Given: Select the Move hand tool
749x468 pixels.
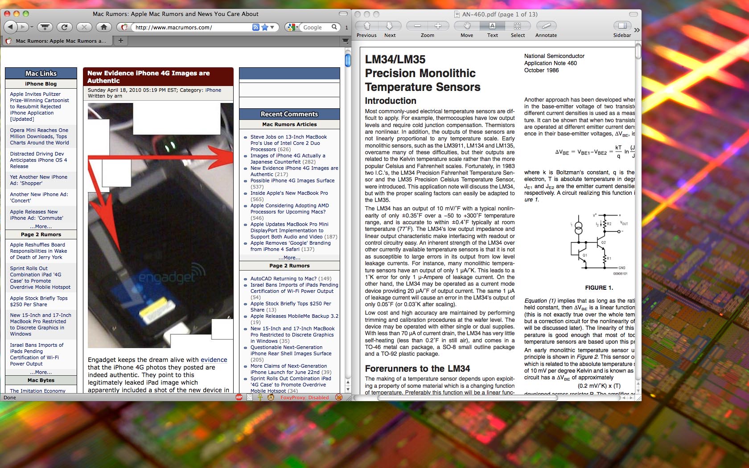Looking at the screenshot, I should coord(467,26).
